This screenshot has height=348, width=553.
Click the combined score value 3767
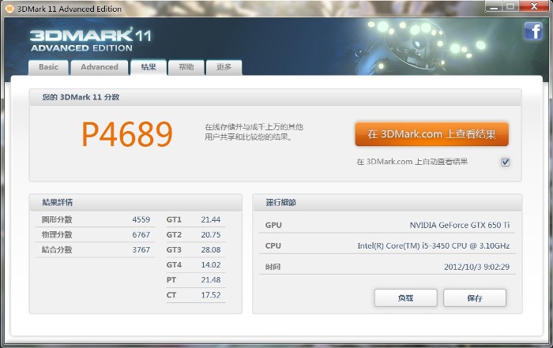tap(141, 249)
